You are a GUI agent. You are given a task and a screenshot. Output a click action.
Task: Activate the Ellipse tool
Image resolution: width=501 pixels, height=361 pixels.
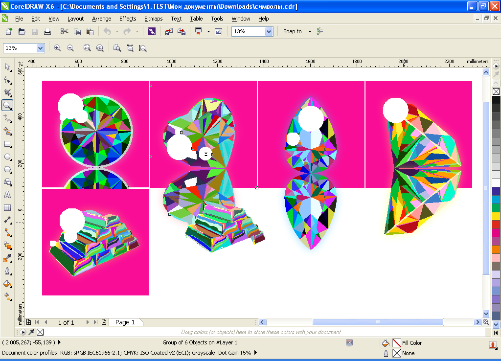pos(7,157)
